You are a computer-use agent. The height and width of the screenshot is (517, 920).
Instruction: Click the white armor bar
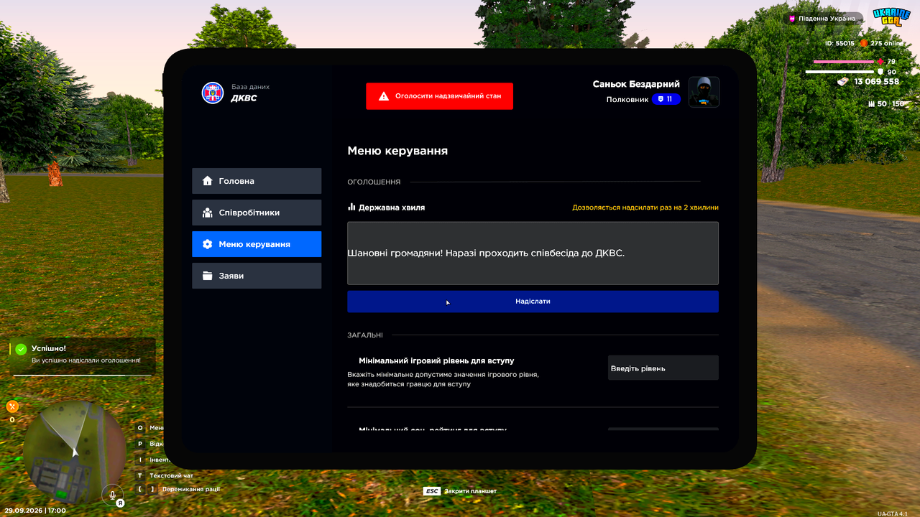point(839,72)
